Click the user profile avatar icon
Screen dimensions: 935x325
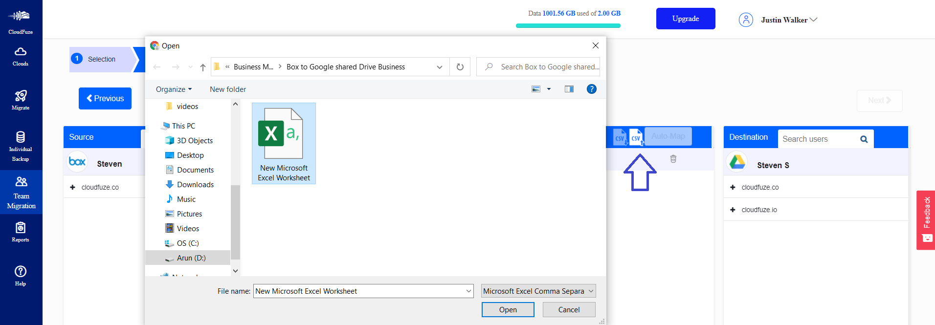746,20
